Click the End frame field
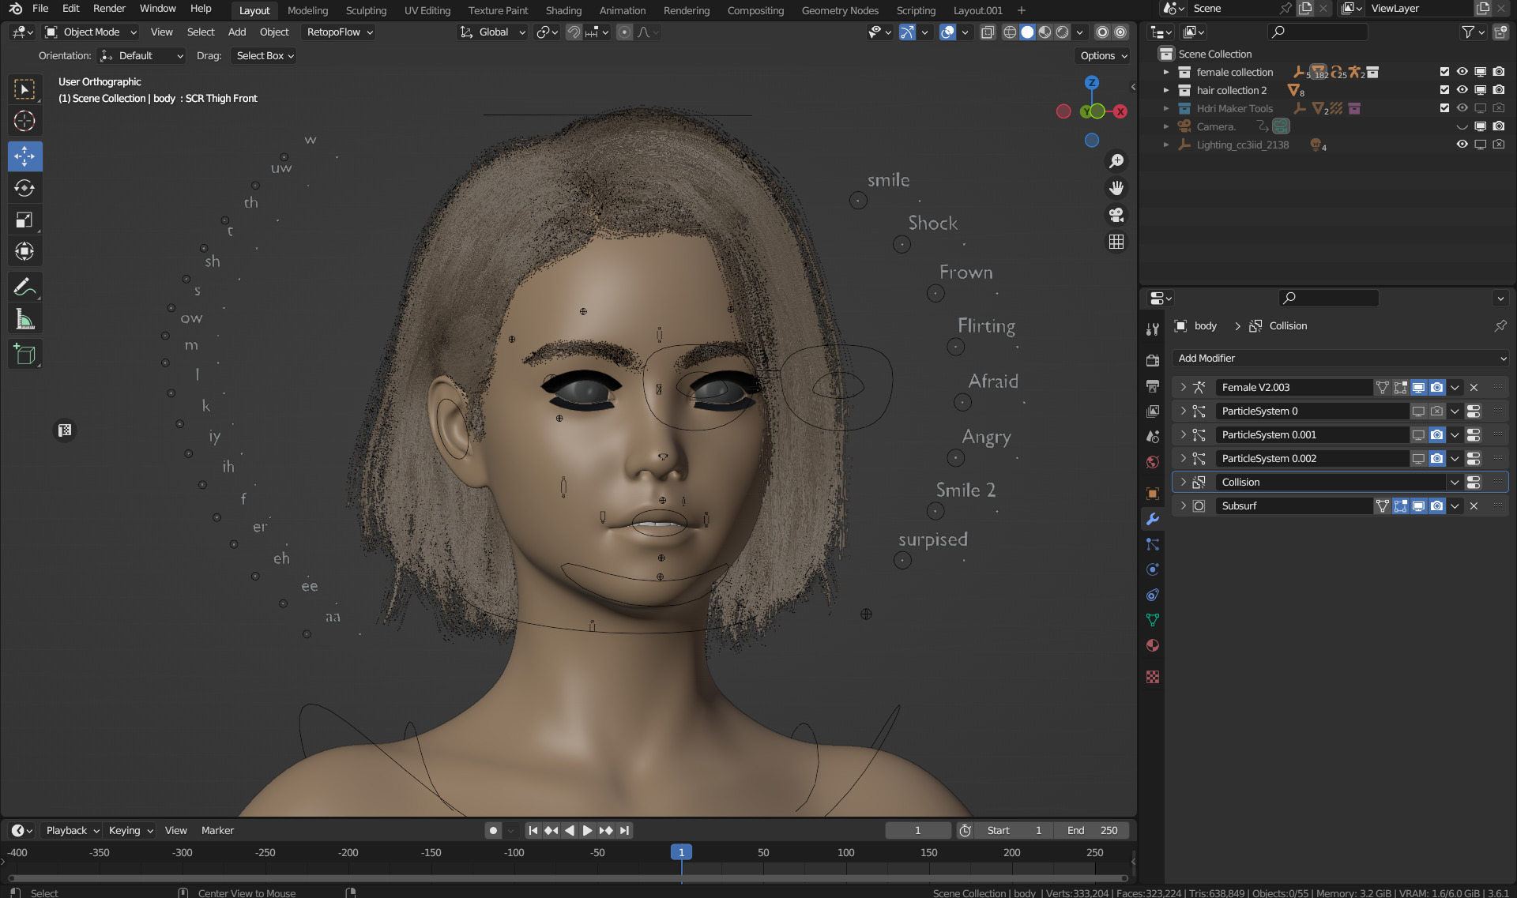This screenshot has width=1517, height=898. pyautogui.click(x=1092, y=831)
